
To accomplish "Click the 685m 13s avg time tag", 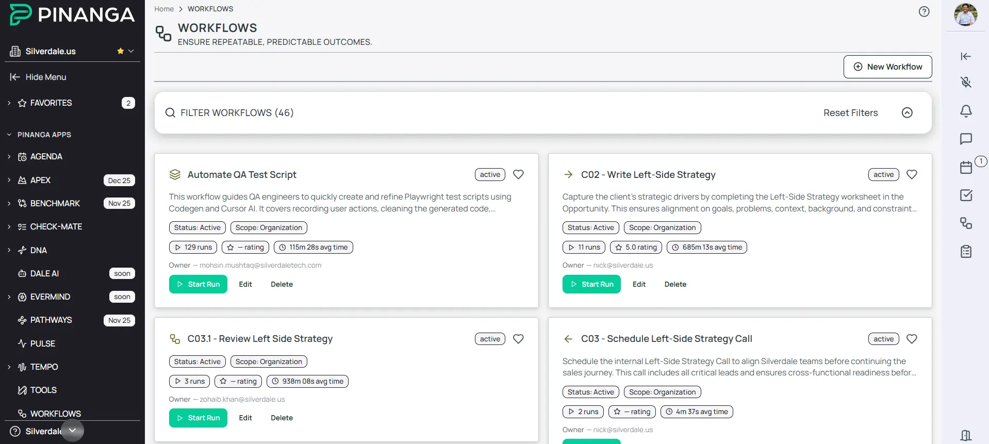I will coord(707,247).
